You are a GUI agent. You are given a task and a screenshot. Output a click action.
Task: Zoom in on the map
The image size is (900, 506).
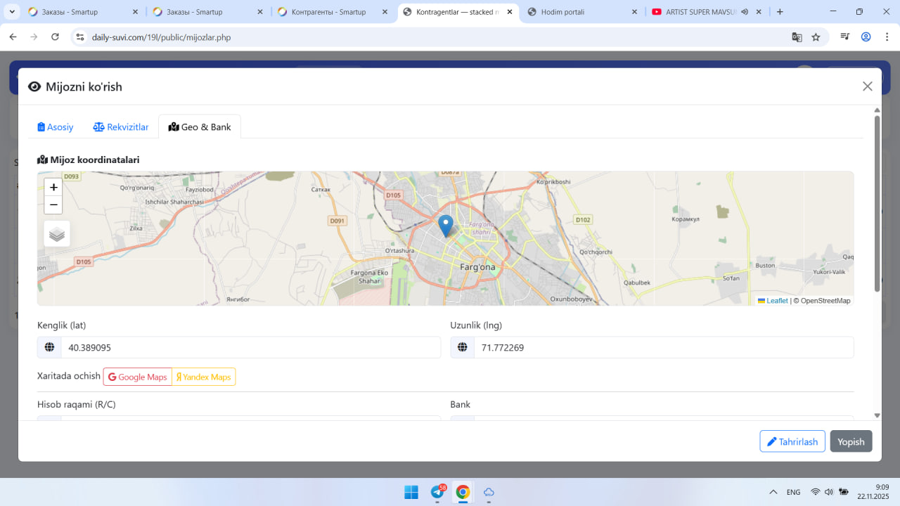pyautogui.click(x=53, y=188)
